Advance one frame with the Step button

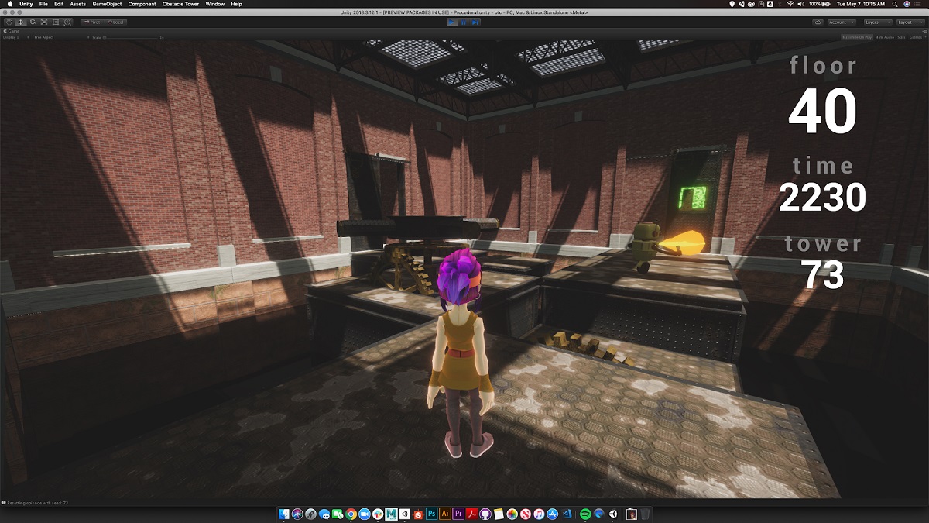click(x=475, y=22)
